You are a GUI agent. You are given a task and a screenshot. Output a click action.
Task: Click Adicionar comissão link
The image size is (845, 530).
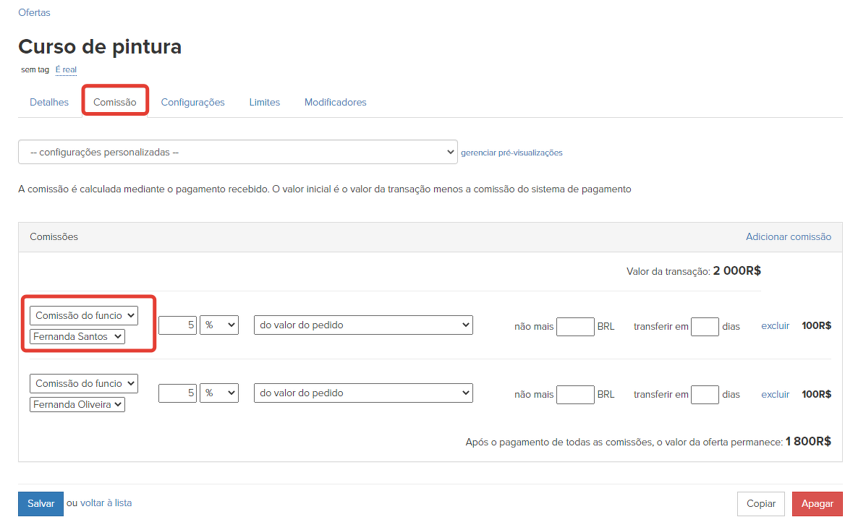[788, 236]
